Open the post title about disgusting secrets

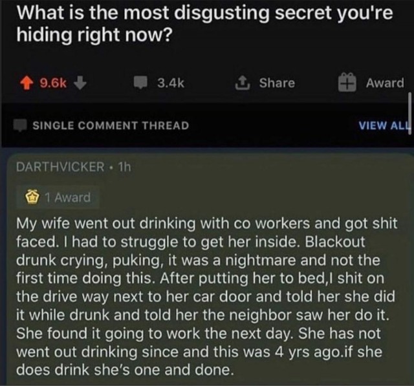click(204, 23)
